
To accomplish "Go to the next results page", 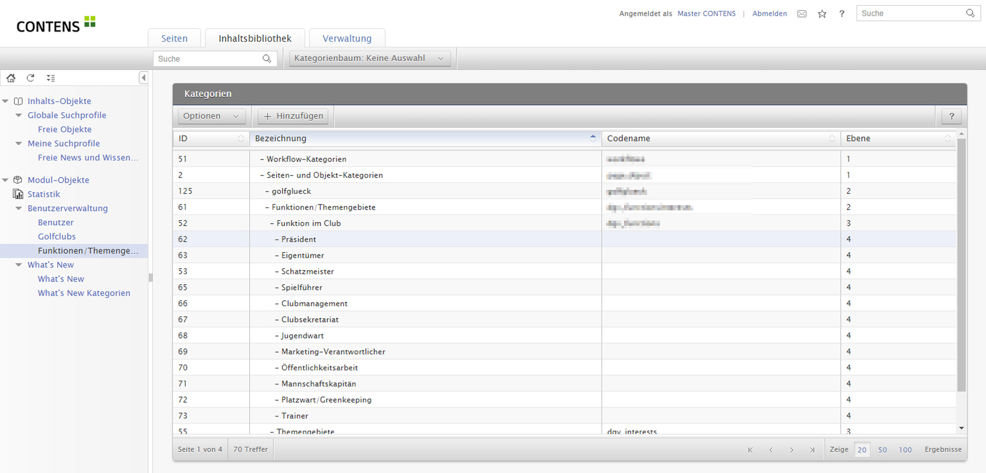I will tap(791, 450).
